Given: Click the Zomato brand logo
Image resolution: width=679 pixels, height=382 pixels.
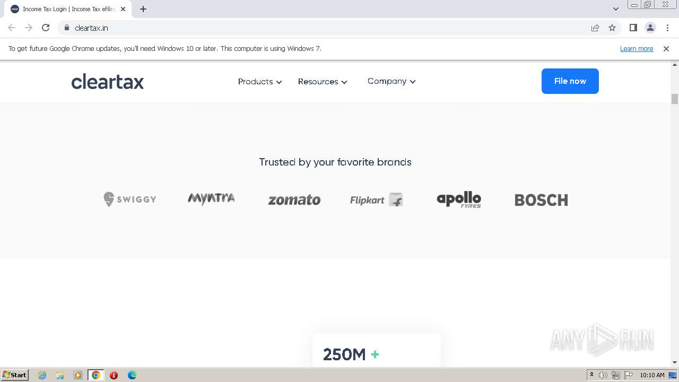Looking at the screenshot, I should (x=294, y=200).
